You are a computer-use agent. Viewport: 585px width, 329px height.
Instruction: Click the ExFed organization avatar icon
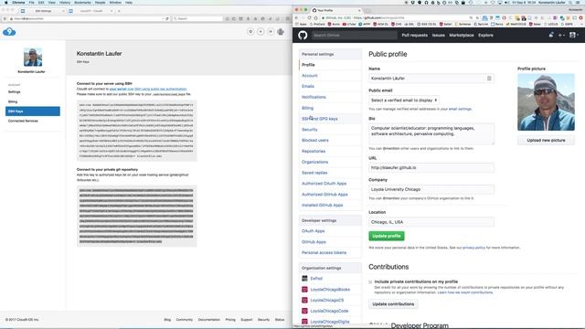pos(304,279)
